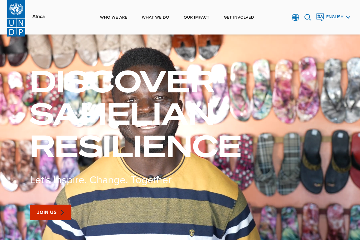Open the WHO WE ARE menu
360x240 pixels.
(x=114, y=17)
